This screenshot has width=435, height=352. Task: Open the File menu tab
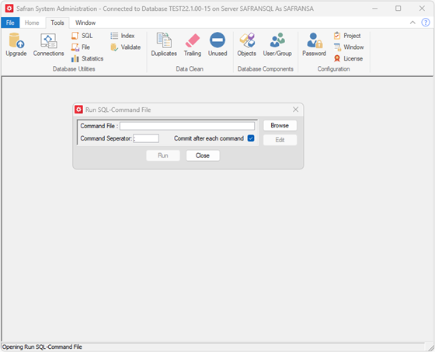coord(10,23)
